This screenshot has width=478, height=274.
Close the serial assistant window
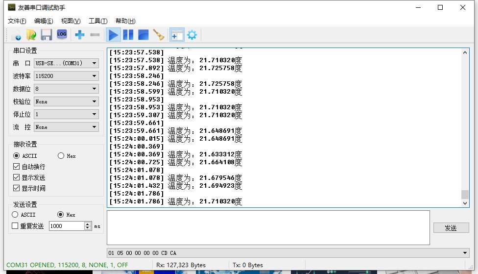[x=463, y=7]
